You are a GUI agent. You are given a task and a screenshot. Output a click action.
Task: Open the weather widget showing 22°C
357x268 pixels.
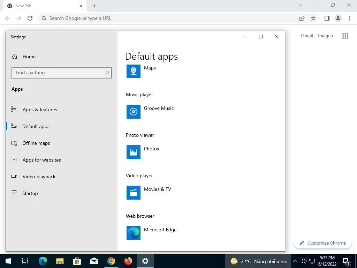click(x=258, y=261)
